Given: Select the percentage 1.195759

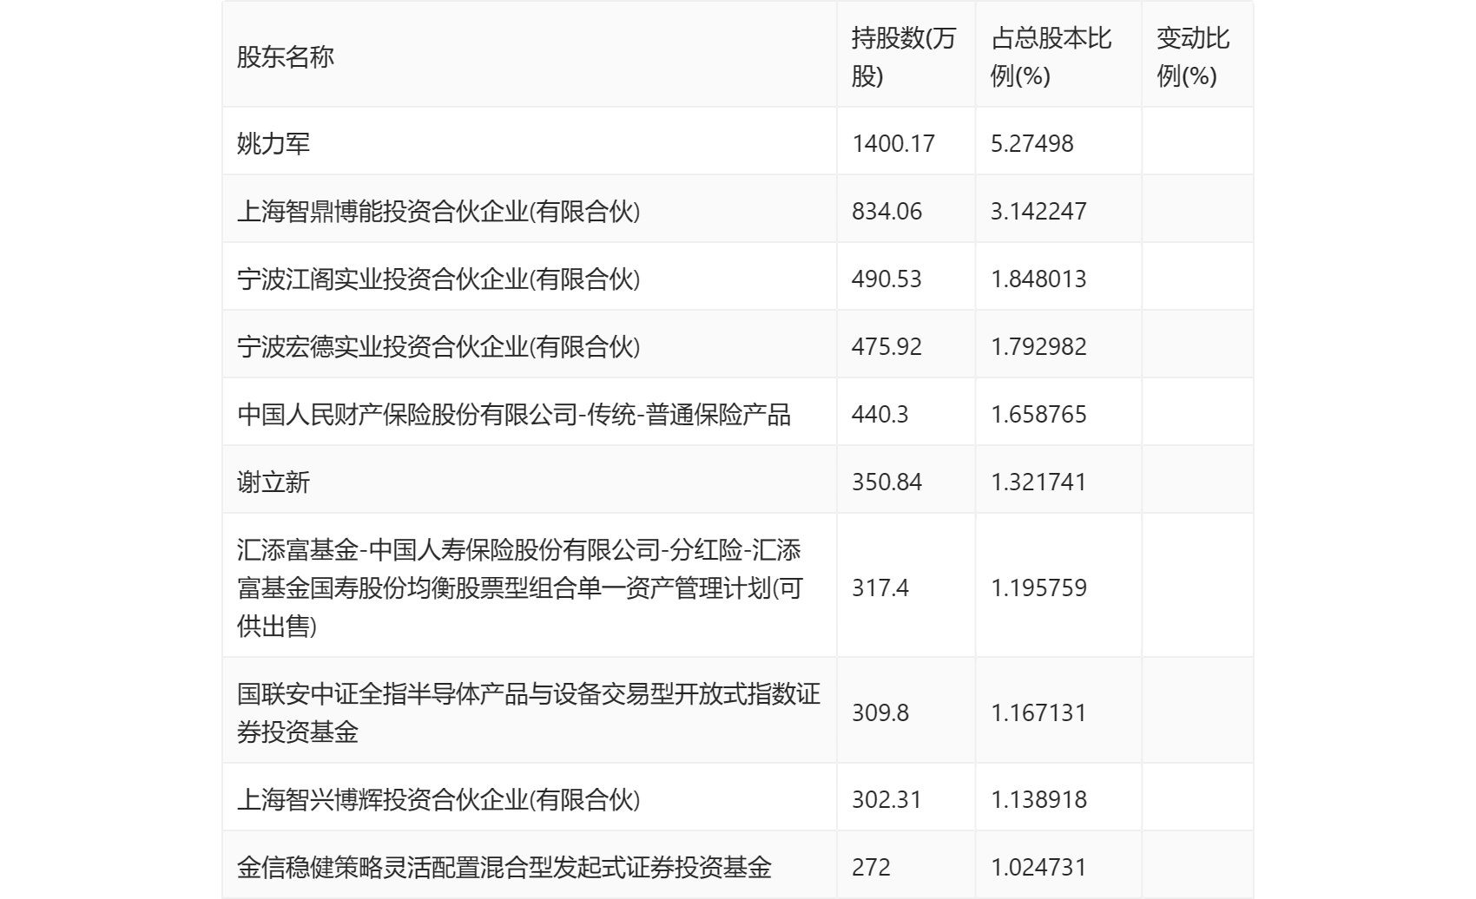Looking at the screenshot, I should [1038, 587].
